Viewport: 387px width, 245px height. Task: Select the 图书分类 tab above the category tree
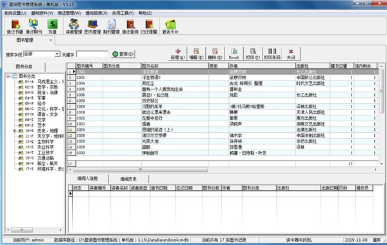click(x=25, y=66)
